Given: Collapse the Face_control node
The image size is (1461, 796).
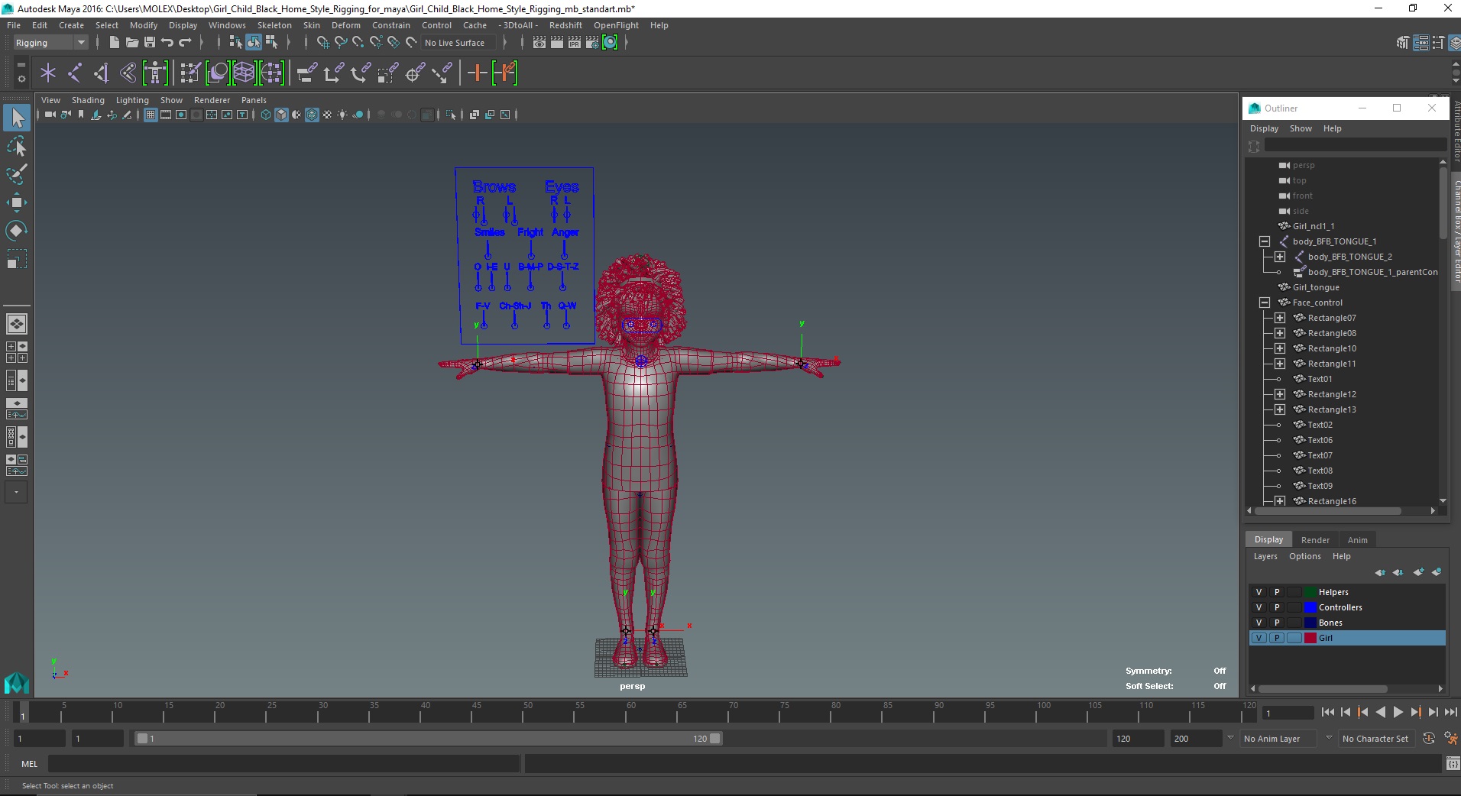Looking at the screenshot, I should (x=1265, y=303).
